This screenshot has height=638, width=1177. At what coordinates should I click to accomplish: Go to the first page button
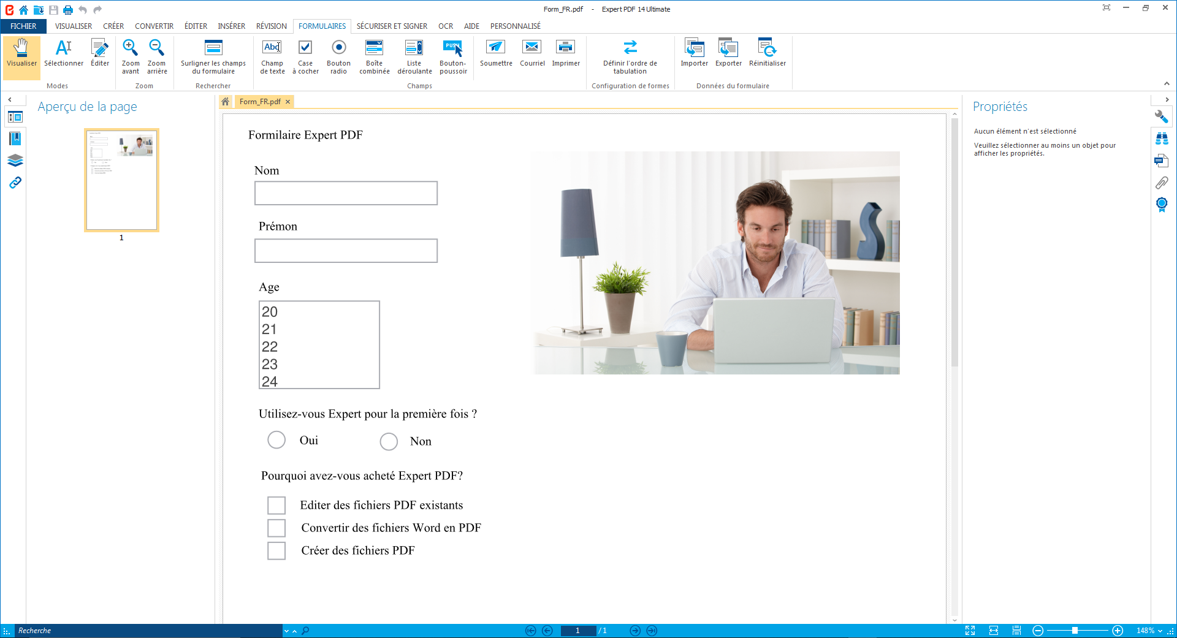click(531, 631)
